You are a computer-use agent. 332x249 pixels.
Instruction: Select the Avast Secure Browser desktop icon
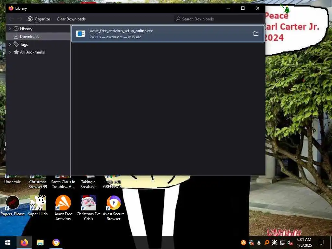click(114, 208)
